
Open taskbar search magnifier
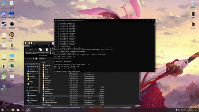tap(7, 110)
